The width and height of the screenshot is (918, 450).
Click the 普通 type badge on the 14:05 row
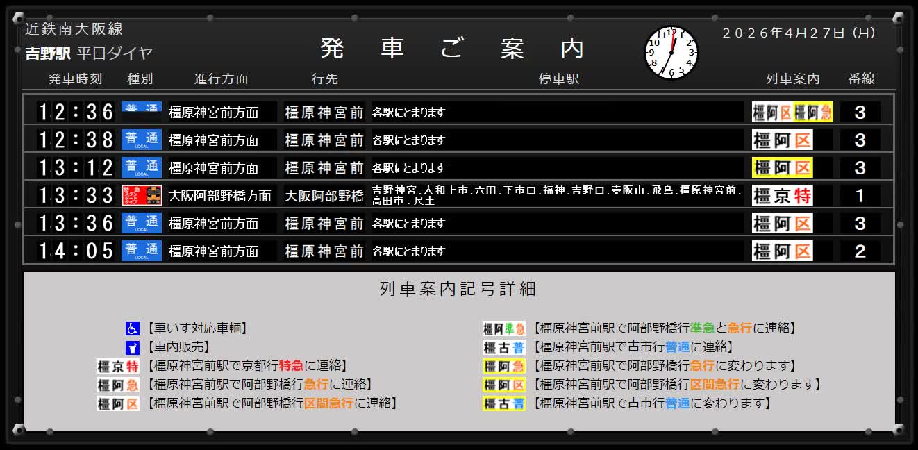click(x=142, y=251)
